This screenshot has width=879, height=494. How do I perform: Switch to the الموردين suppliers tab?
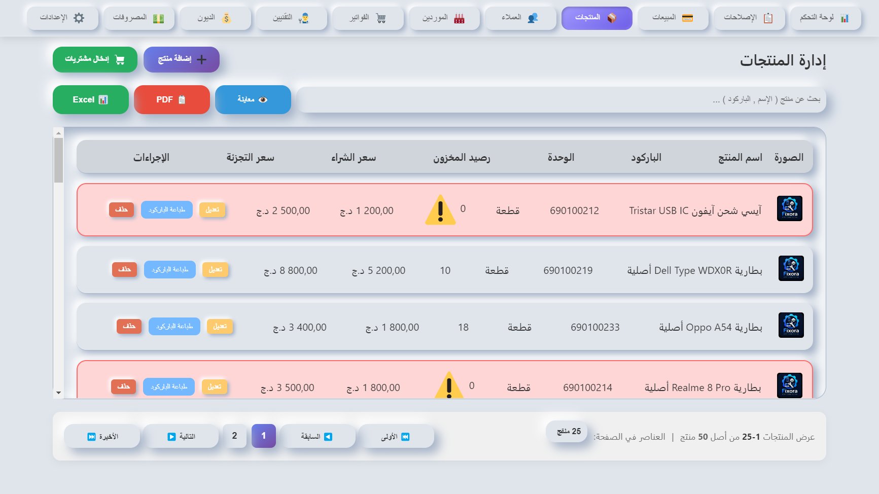[x=444, y=18]
